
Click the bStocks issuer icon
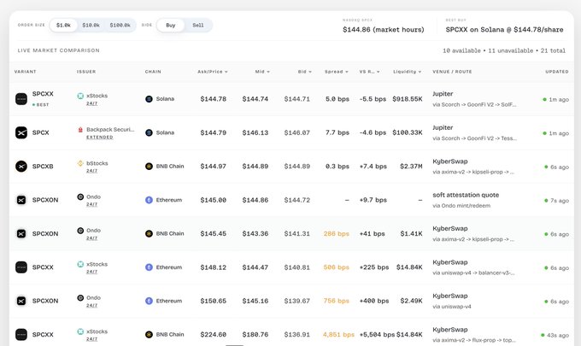80,163
